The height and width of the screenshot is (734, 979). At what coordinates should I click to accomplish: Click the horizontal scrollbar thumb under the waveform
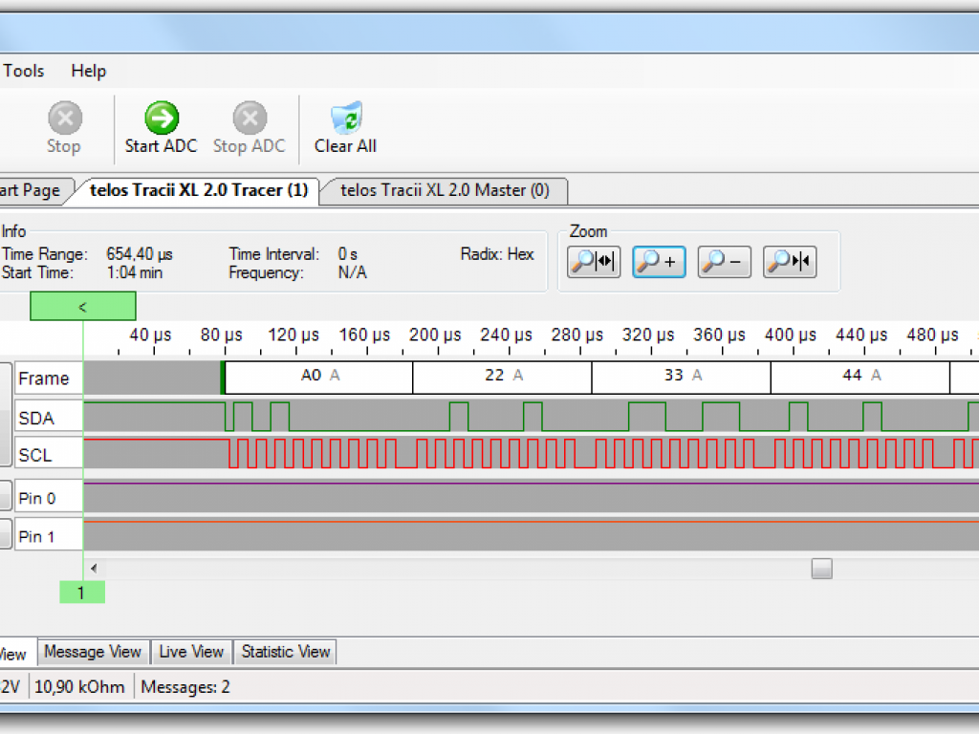pos(821,569)
